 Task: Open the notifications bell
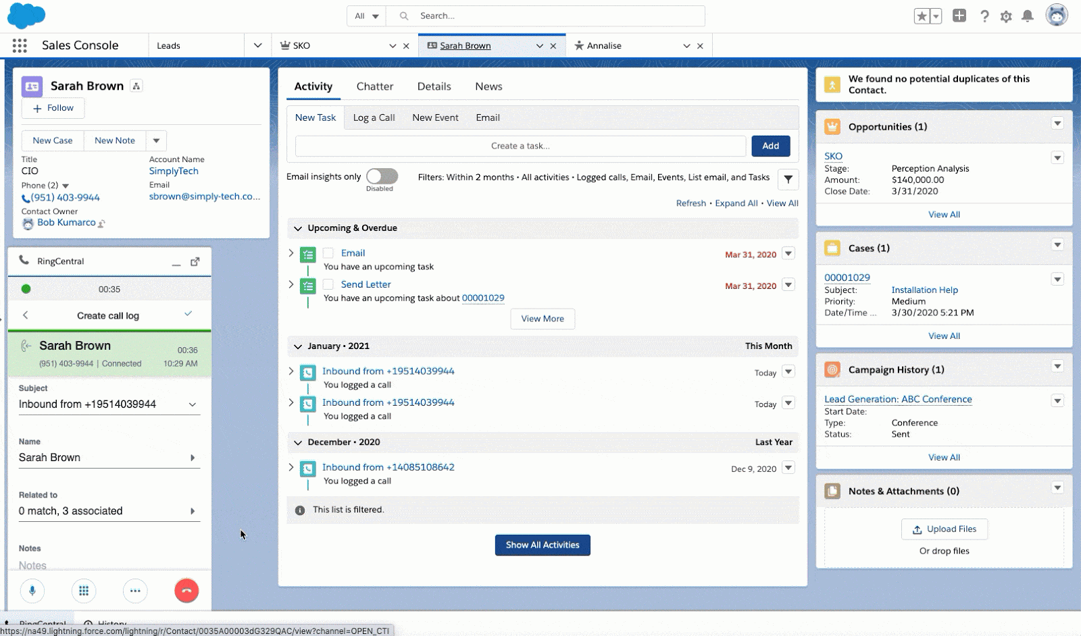coord(1027,16)
